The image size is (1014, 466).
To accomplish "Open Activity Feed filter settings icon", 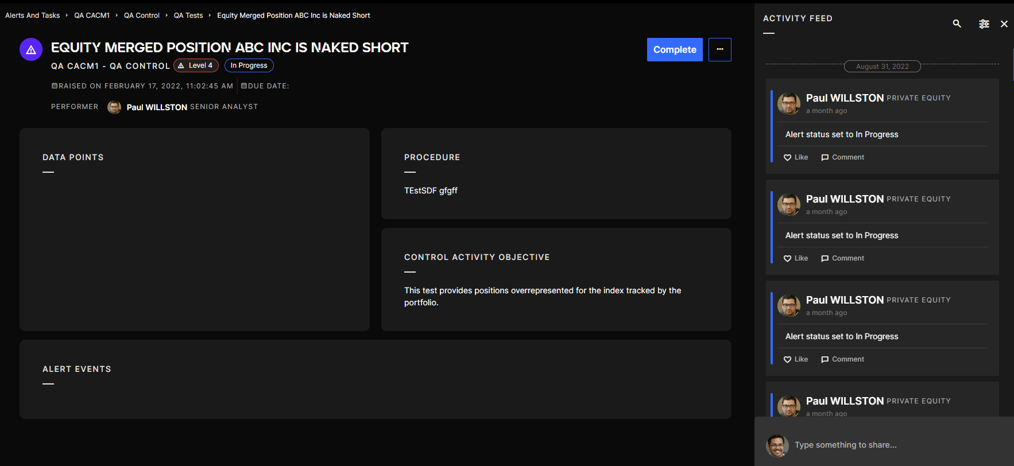I will pyautogui.click(x=984, y=24).
